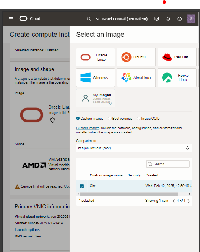
Task: Select the Ubuntu image tile
Action: point(136,57)
